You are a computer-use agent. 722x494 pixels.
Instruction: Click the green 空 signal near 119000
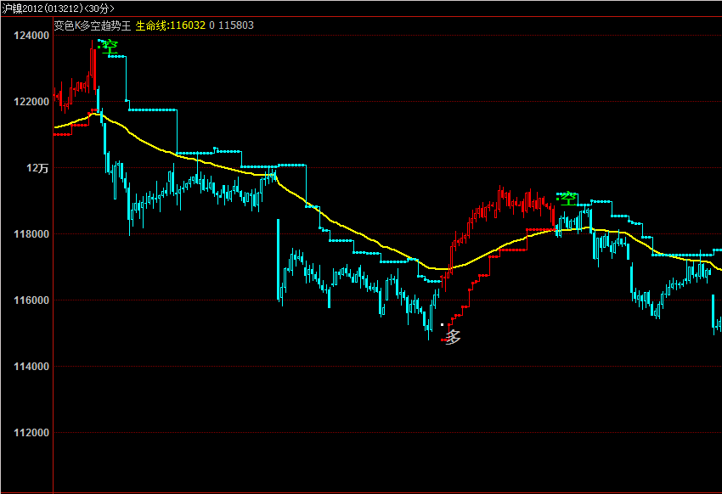[x=568, y=199]
